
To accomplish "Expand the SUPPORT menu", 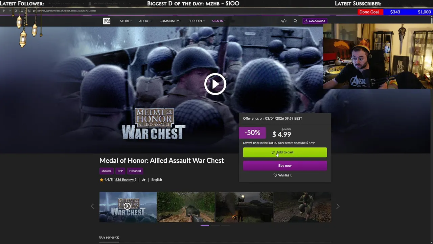I will click(x=197, y=21).
